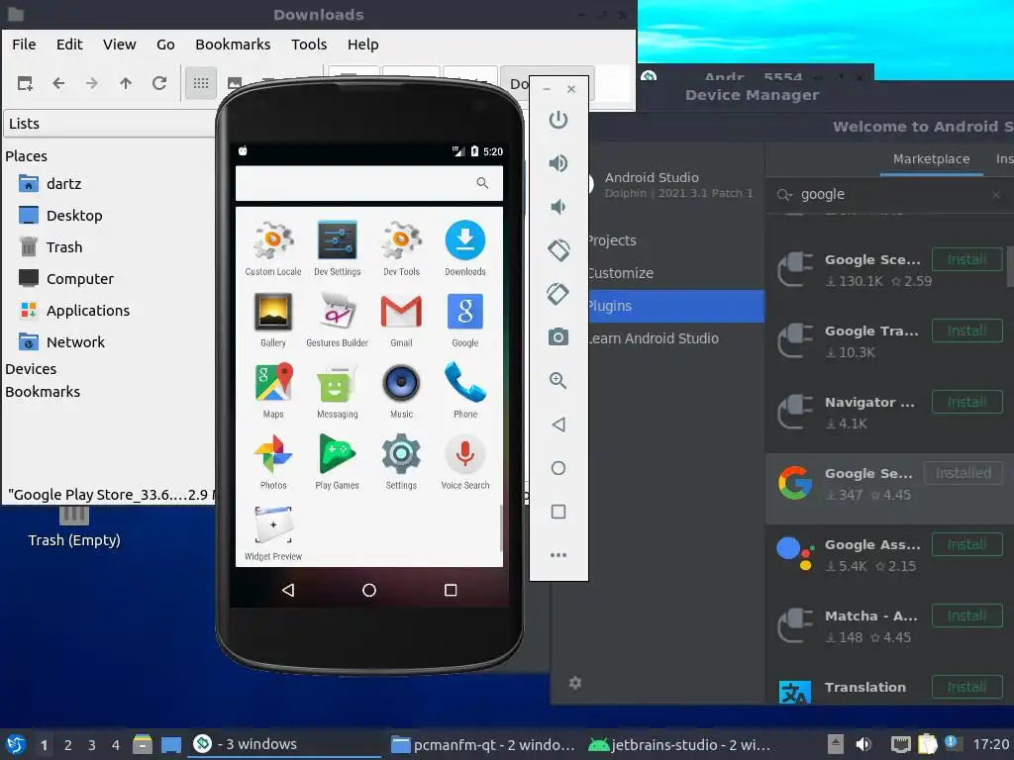Click emulator toolbar home circle
Viewport: 1014px width, 760px height.
tap(558, 468)
